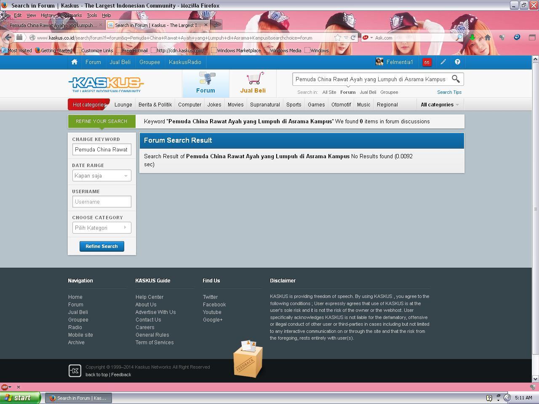Screen dimensions: 539x404
Task: Open the Firefox downloads green arrow icon
Action: coord(472,37)
